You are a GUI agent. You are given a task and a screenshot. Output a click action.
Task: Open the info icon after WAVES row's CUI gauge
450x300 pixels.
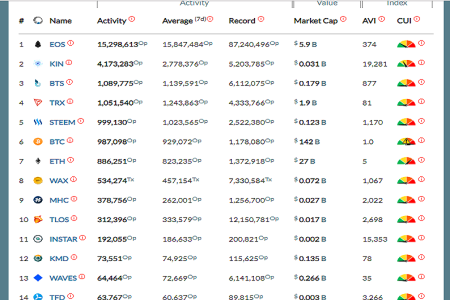[x=421, y=276]
